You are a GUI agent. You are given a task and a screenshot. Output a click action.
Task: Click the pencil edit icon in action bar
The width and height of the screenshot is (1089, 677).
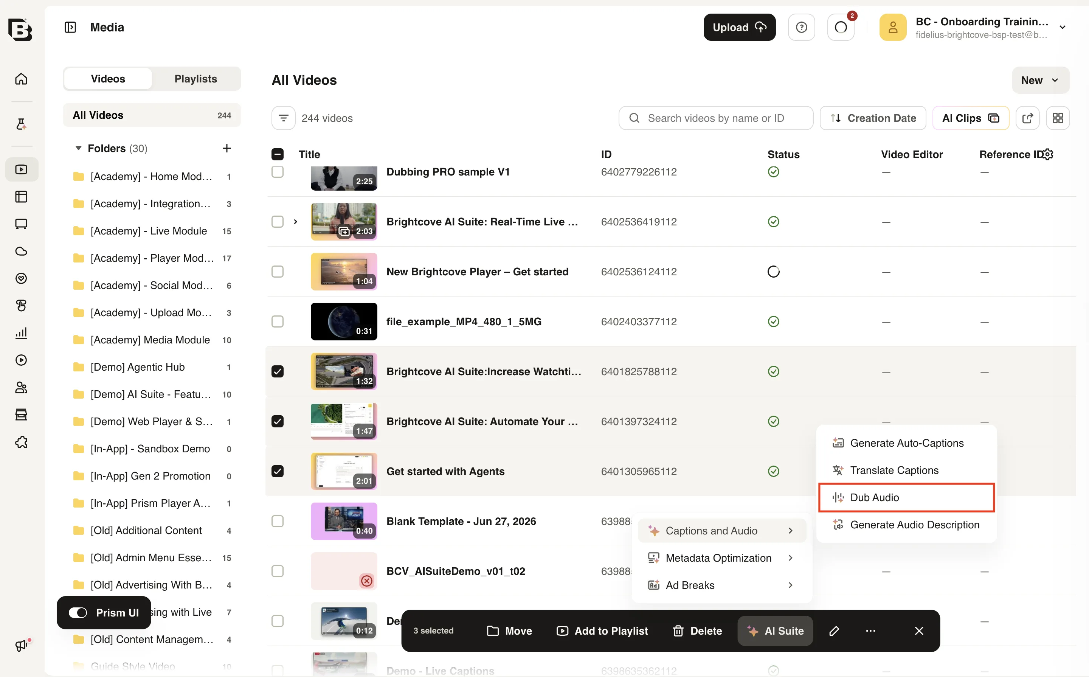[834, 630]
